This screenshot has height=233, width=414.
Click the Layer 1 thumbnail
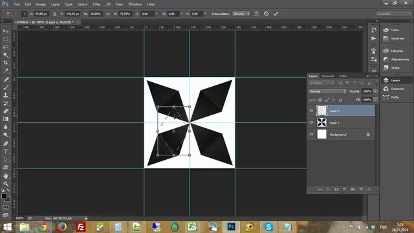pyautogui.click(x=321, y=122)
